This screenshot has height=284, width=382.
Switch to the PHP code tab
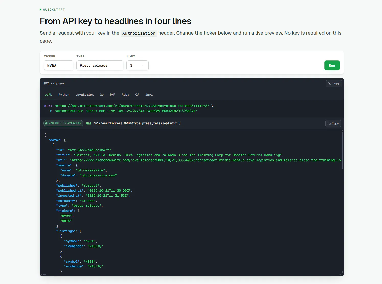tap(113, 95)
